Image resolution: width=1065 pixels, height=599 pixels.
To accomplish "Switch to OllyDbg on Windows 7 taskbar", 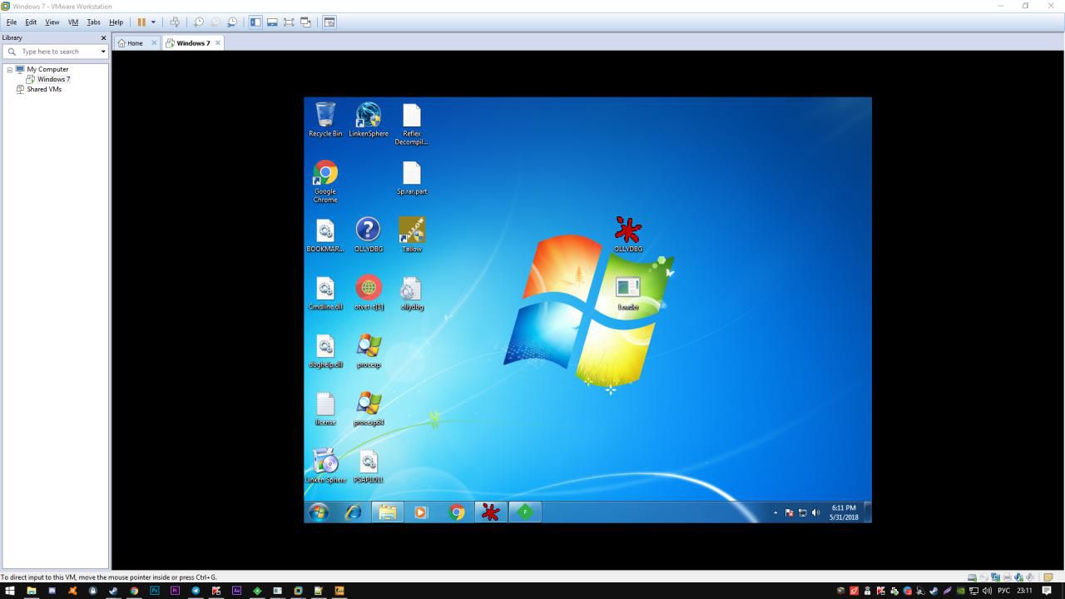I will (x=491, y=512).
